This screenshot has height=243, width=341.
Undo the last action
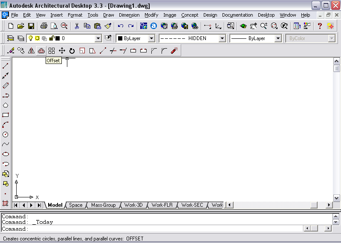coord(121,26)
